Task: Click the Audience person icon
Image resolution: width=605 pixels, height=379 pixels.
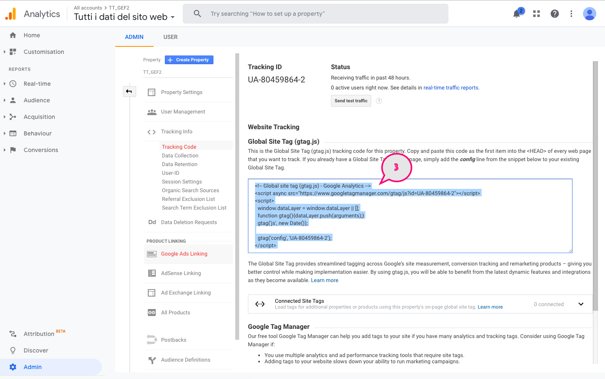Action: [13, 100]
